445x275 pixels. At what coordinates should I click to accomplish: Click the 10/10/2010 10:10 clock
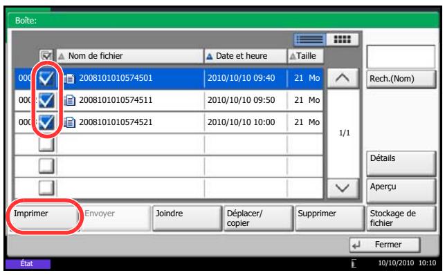coord(407,263)
